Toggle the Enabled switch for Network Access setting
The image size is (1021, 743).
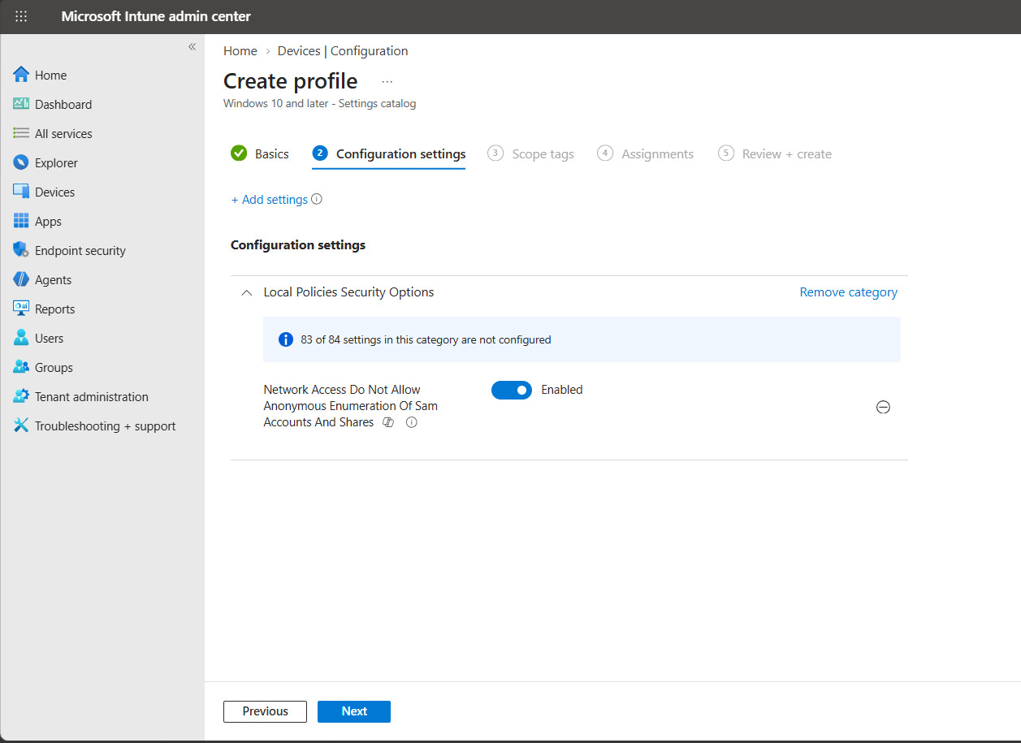[512, 390]
